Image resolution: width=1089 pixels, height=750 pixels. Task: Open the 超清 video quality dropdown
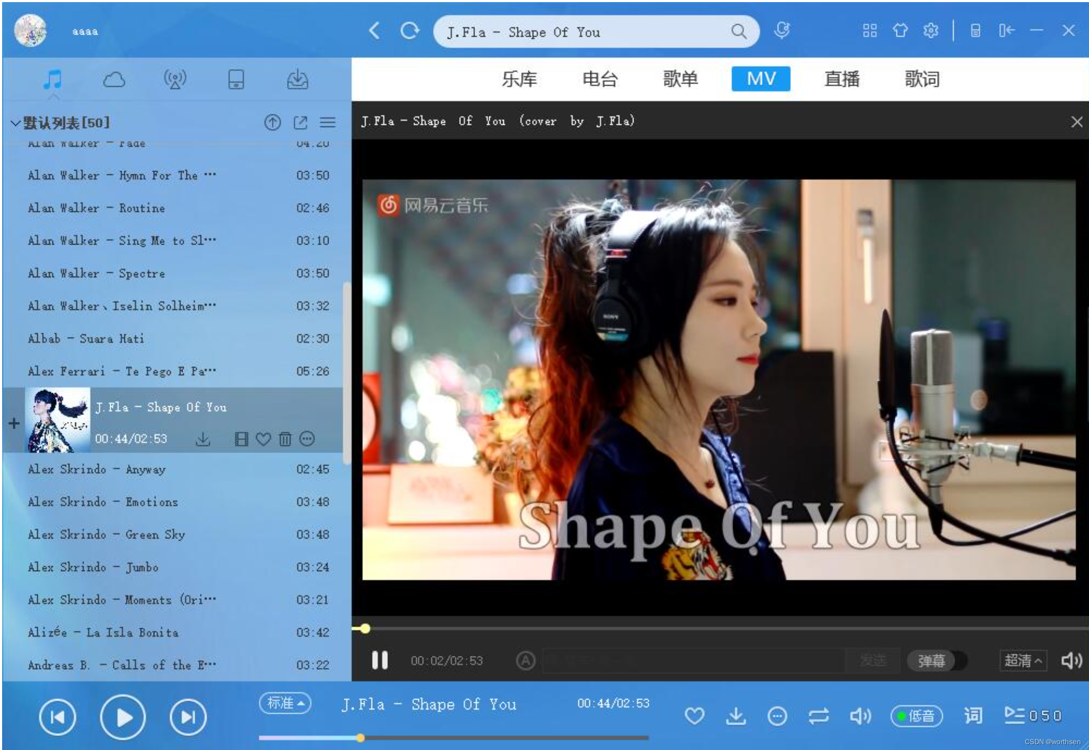(x=1022, y=660)
